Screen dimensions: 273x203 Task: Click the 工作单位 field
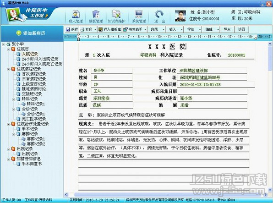[212, 71]
